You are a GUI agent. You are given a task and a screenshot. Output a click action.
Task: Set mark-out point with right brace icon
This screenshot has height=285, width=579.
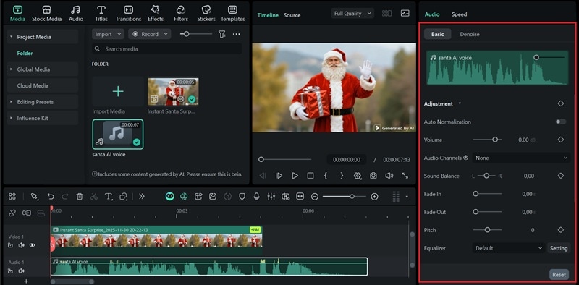tap(342, 176)
